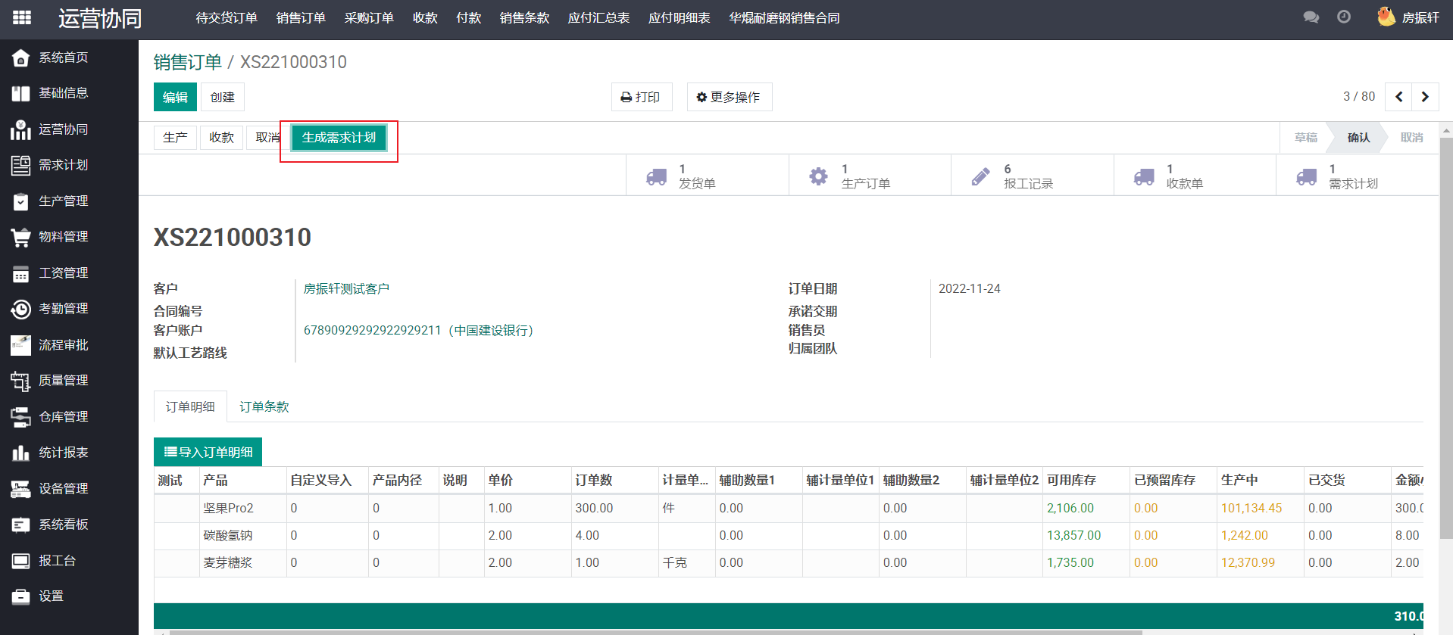Open 物料管理 shopping cart sidebar item
1453x635 pixels.
pos(63,237)
